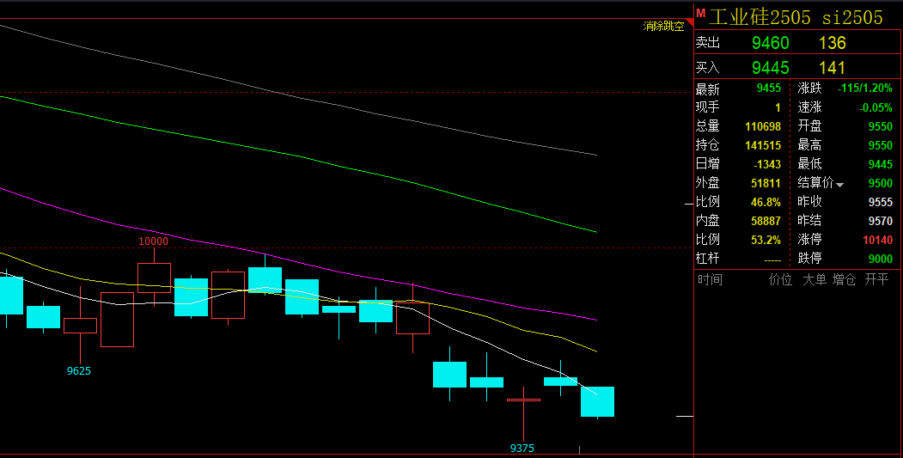Click the 昨结 value 9570

click(881, 221)
